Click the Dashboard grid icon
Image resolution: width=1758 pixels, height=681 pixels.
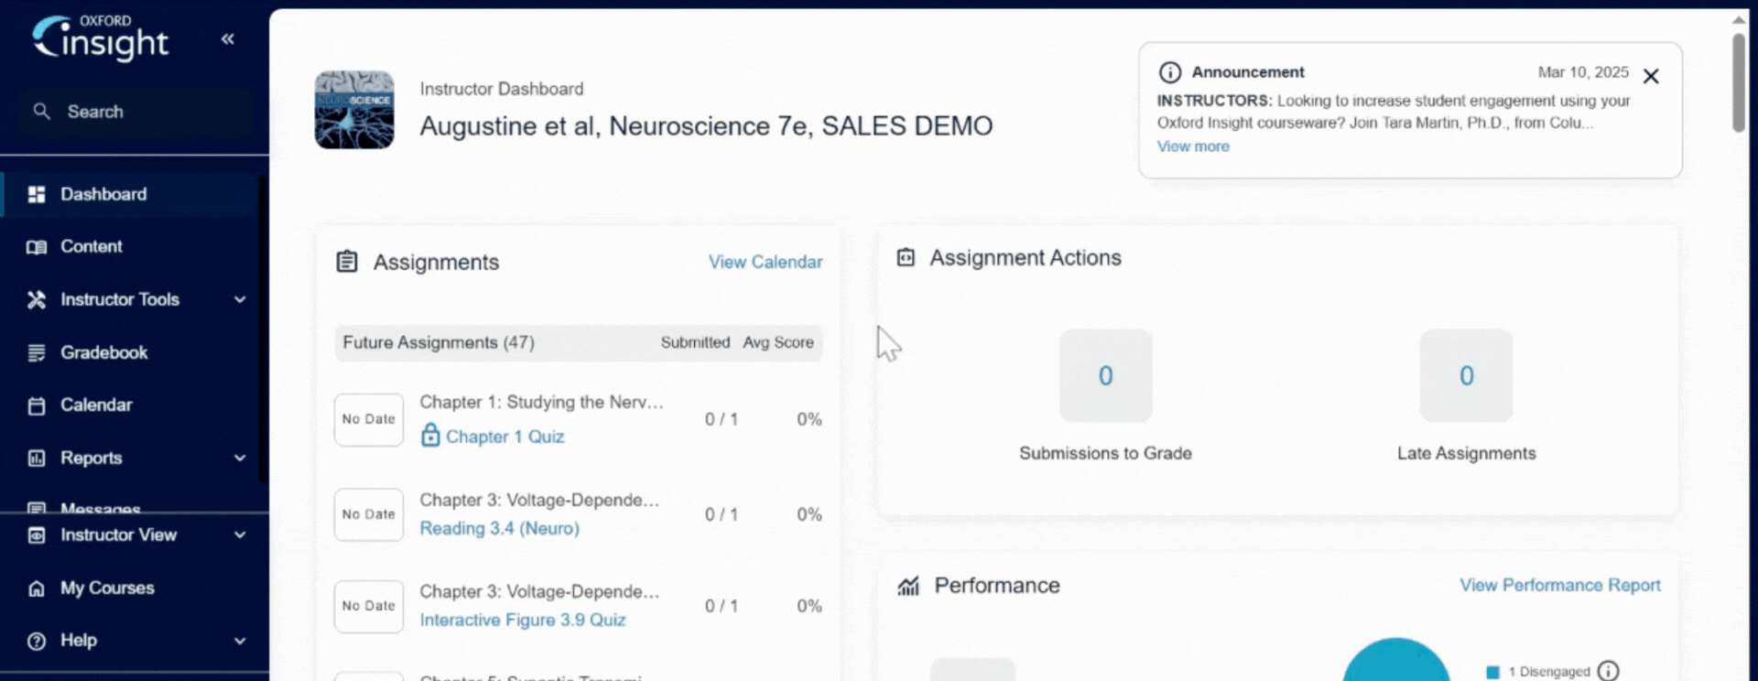point(37,194)
